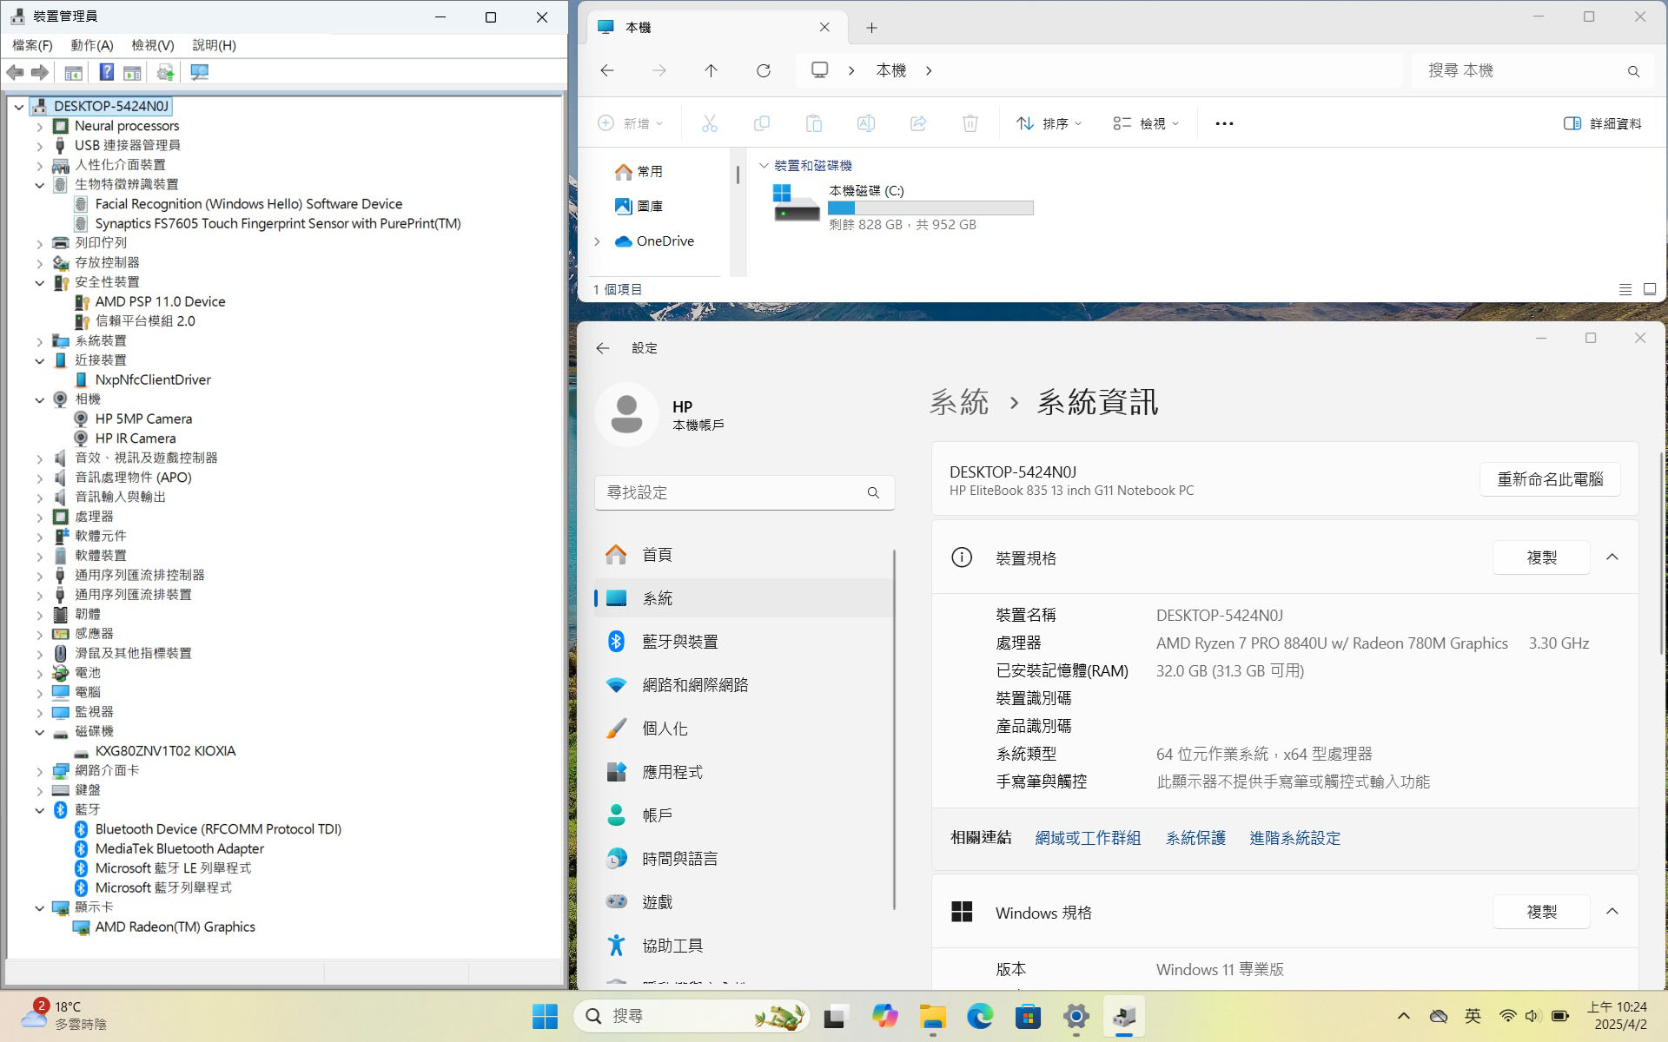Add a new tab in File Explorer
The image size is (1668, 1042).
click(x=871, y=28)
